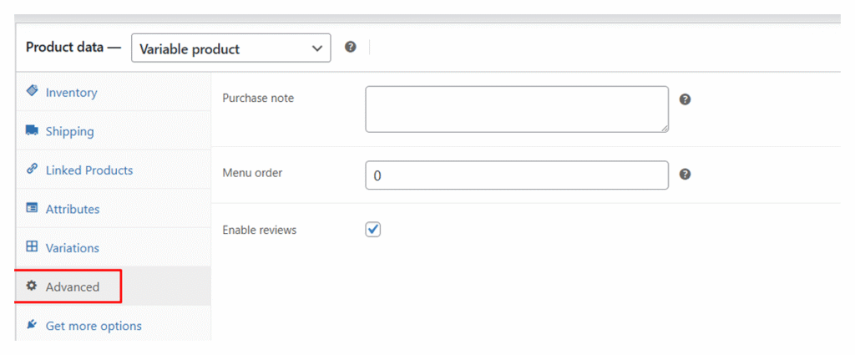Uncheck the Enable reviews checkbox
The image size is (855, 355).
click(x=373, y=229)
